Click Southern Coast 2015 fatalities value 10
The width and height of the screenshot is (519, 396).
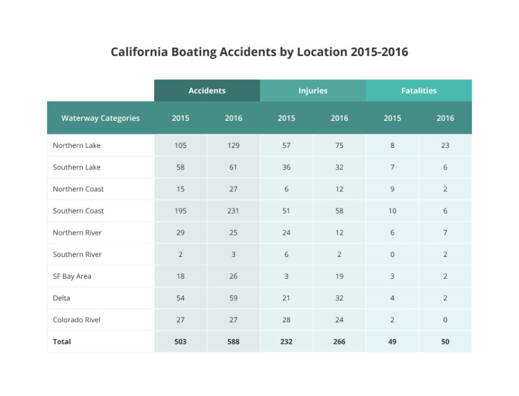(392, 211)
